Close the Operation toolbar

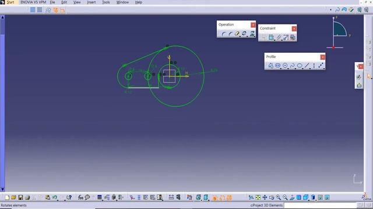pos(253,25)
